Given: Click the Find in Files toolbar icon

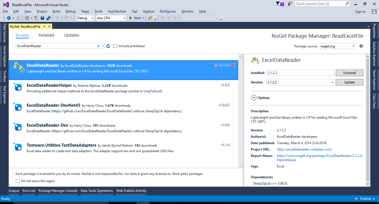Looking at the screenshot, I should (x=150, y=18).
